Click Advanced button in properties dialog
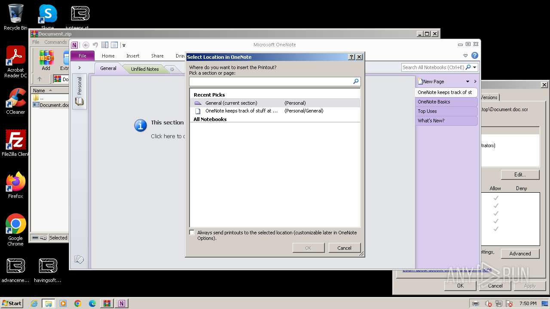The image size is (550, 309). [x=520, y=254]
